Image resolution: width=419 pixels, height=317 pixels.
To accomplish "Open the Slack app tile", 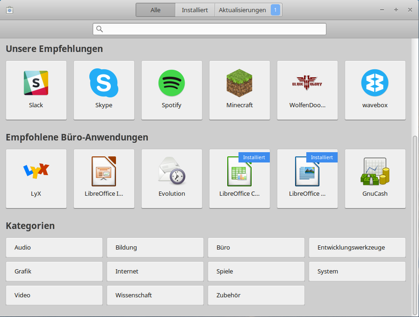I will pos(36,90).
